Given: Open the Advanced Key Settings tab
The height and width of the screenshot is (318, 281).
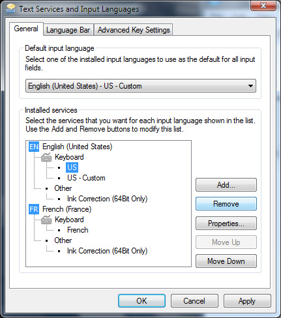Looking at the screenshot, I should [134, 30].
